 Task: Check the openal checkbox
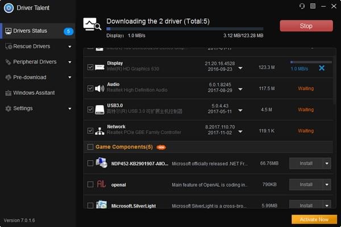pyautogui.click(x=90, y=184)
